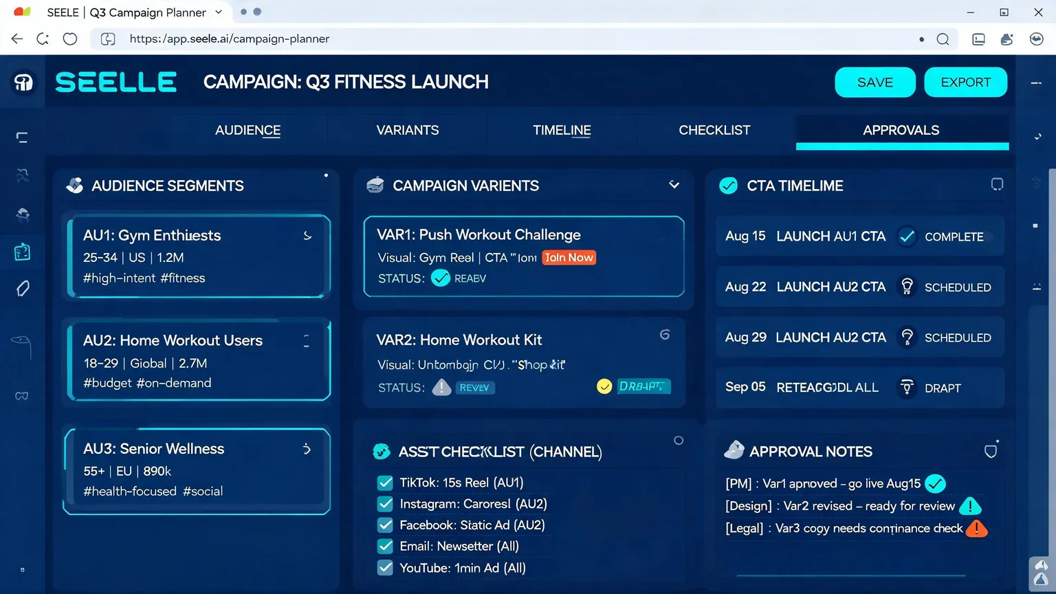Click the complete checkmark for Aug 15
1056x594 pixels.
(x=907, y=236)
